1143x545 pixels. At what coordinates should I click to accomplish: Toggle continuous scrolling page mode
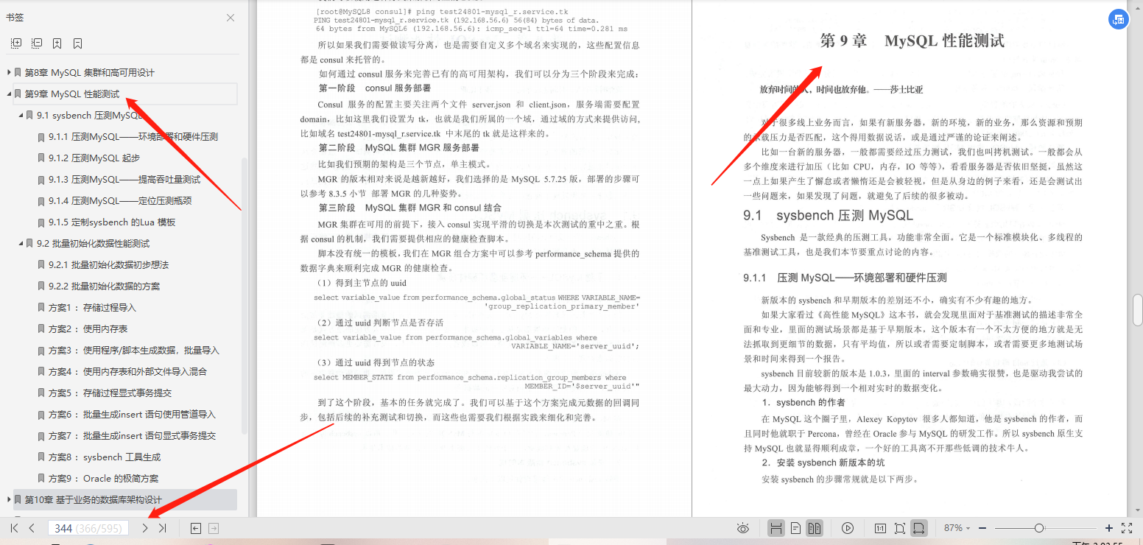(776, 528)
